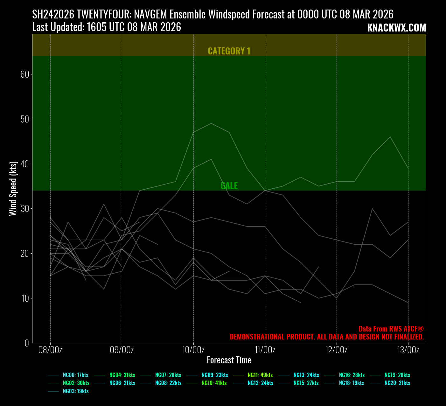Viewport: 446px width, 406px height.
Task: Select the NG10: 41kts legend label
Action: (214, 383)
